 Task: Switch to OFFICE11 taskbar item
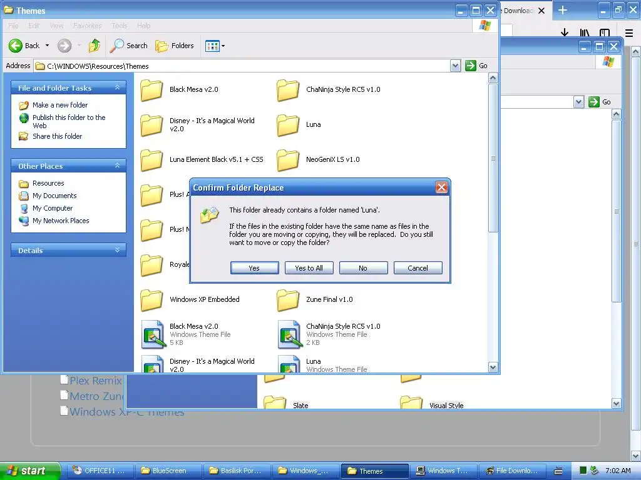(101, 471)
